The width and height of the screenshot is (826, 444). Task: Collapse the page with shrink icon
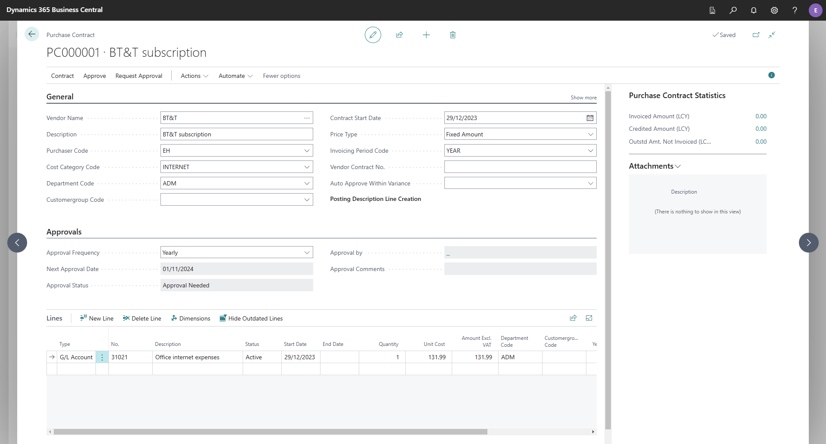(x=772, y=35)
